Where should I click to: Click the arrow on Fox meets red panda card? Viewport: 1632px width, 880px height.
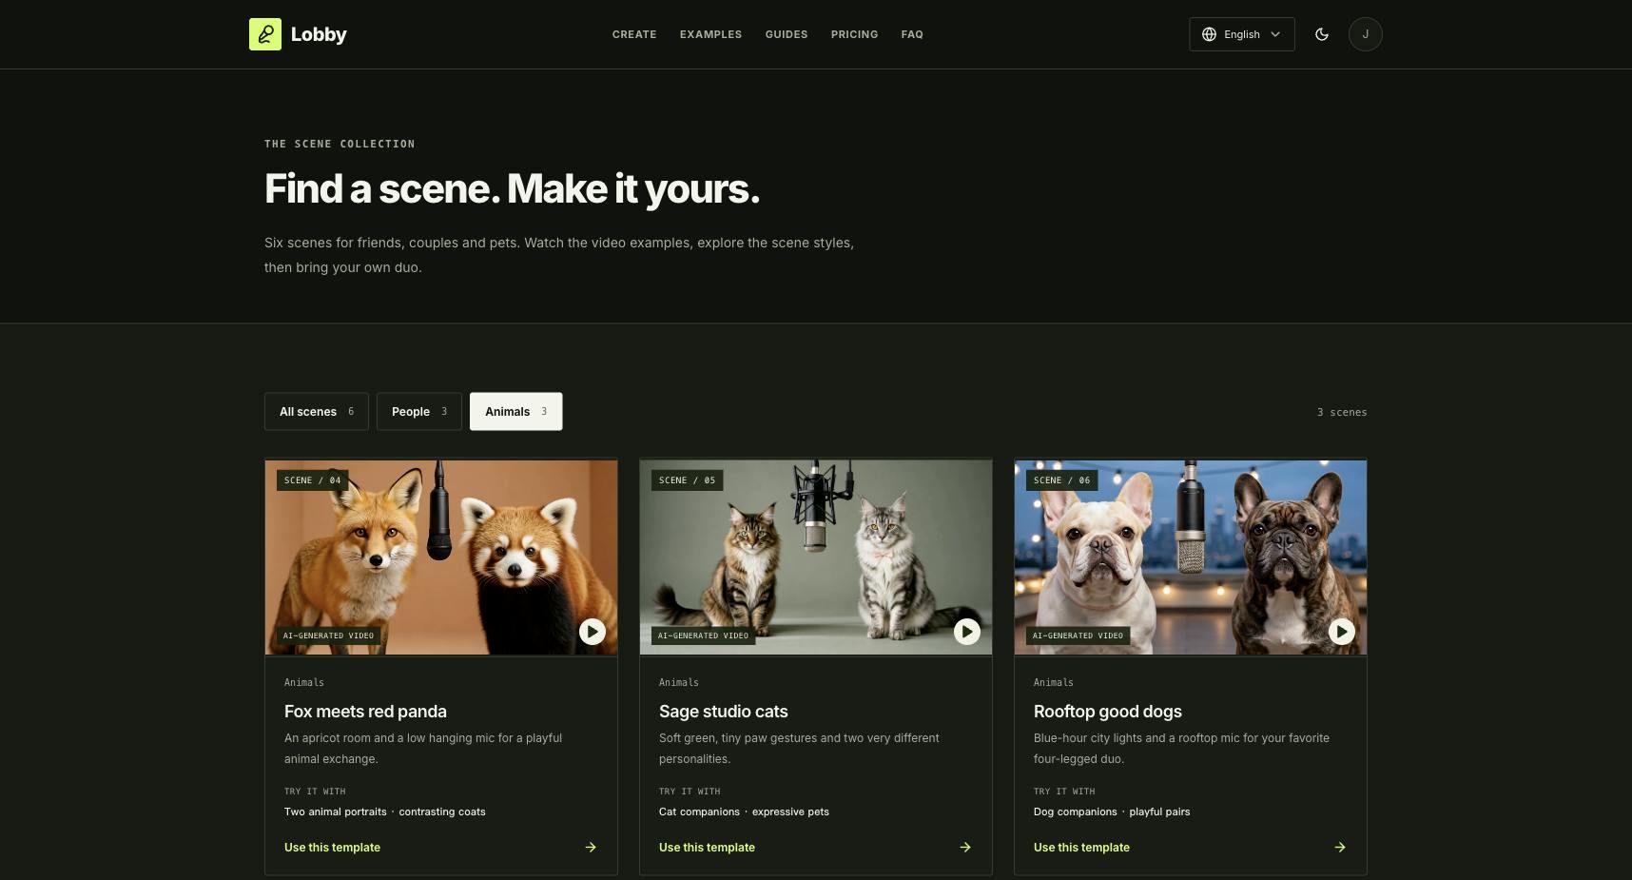click(x=591, y=848)
